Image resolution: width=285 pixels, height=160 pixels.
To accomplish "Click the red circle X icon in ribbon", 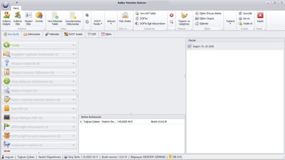I will 171,15.
